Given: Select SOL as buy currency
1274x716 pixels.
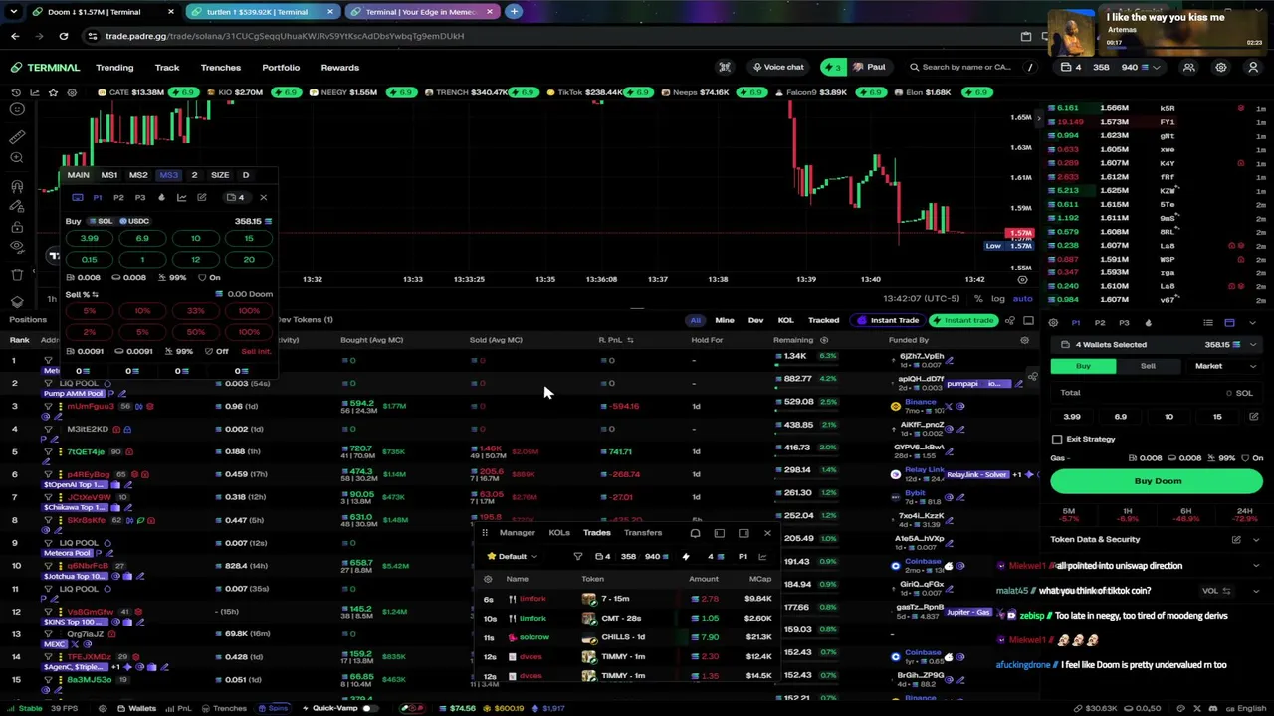Looking at the screenshot, I should [102, 221].
